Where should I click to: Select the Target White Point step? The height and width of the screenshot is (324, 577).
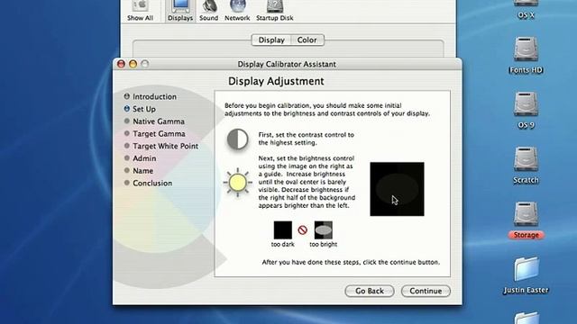pyautogui.click(x=161, y=146)
